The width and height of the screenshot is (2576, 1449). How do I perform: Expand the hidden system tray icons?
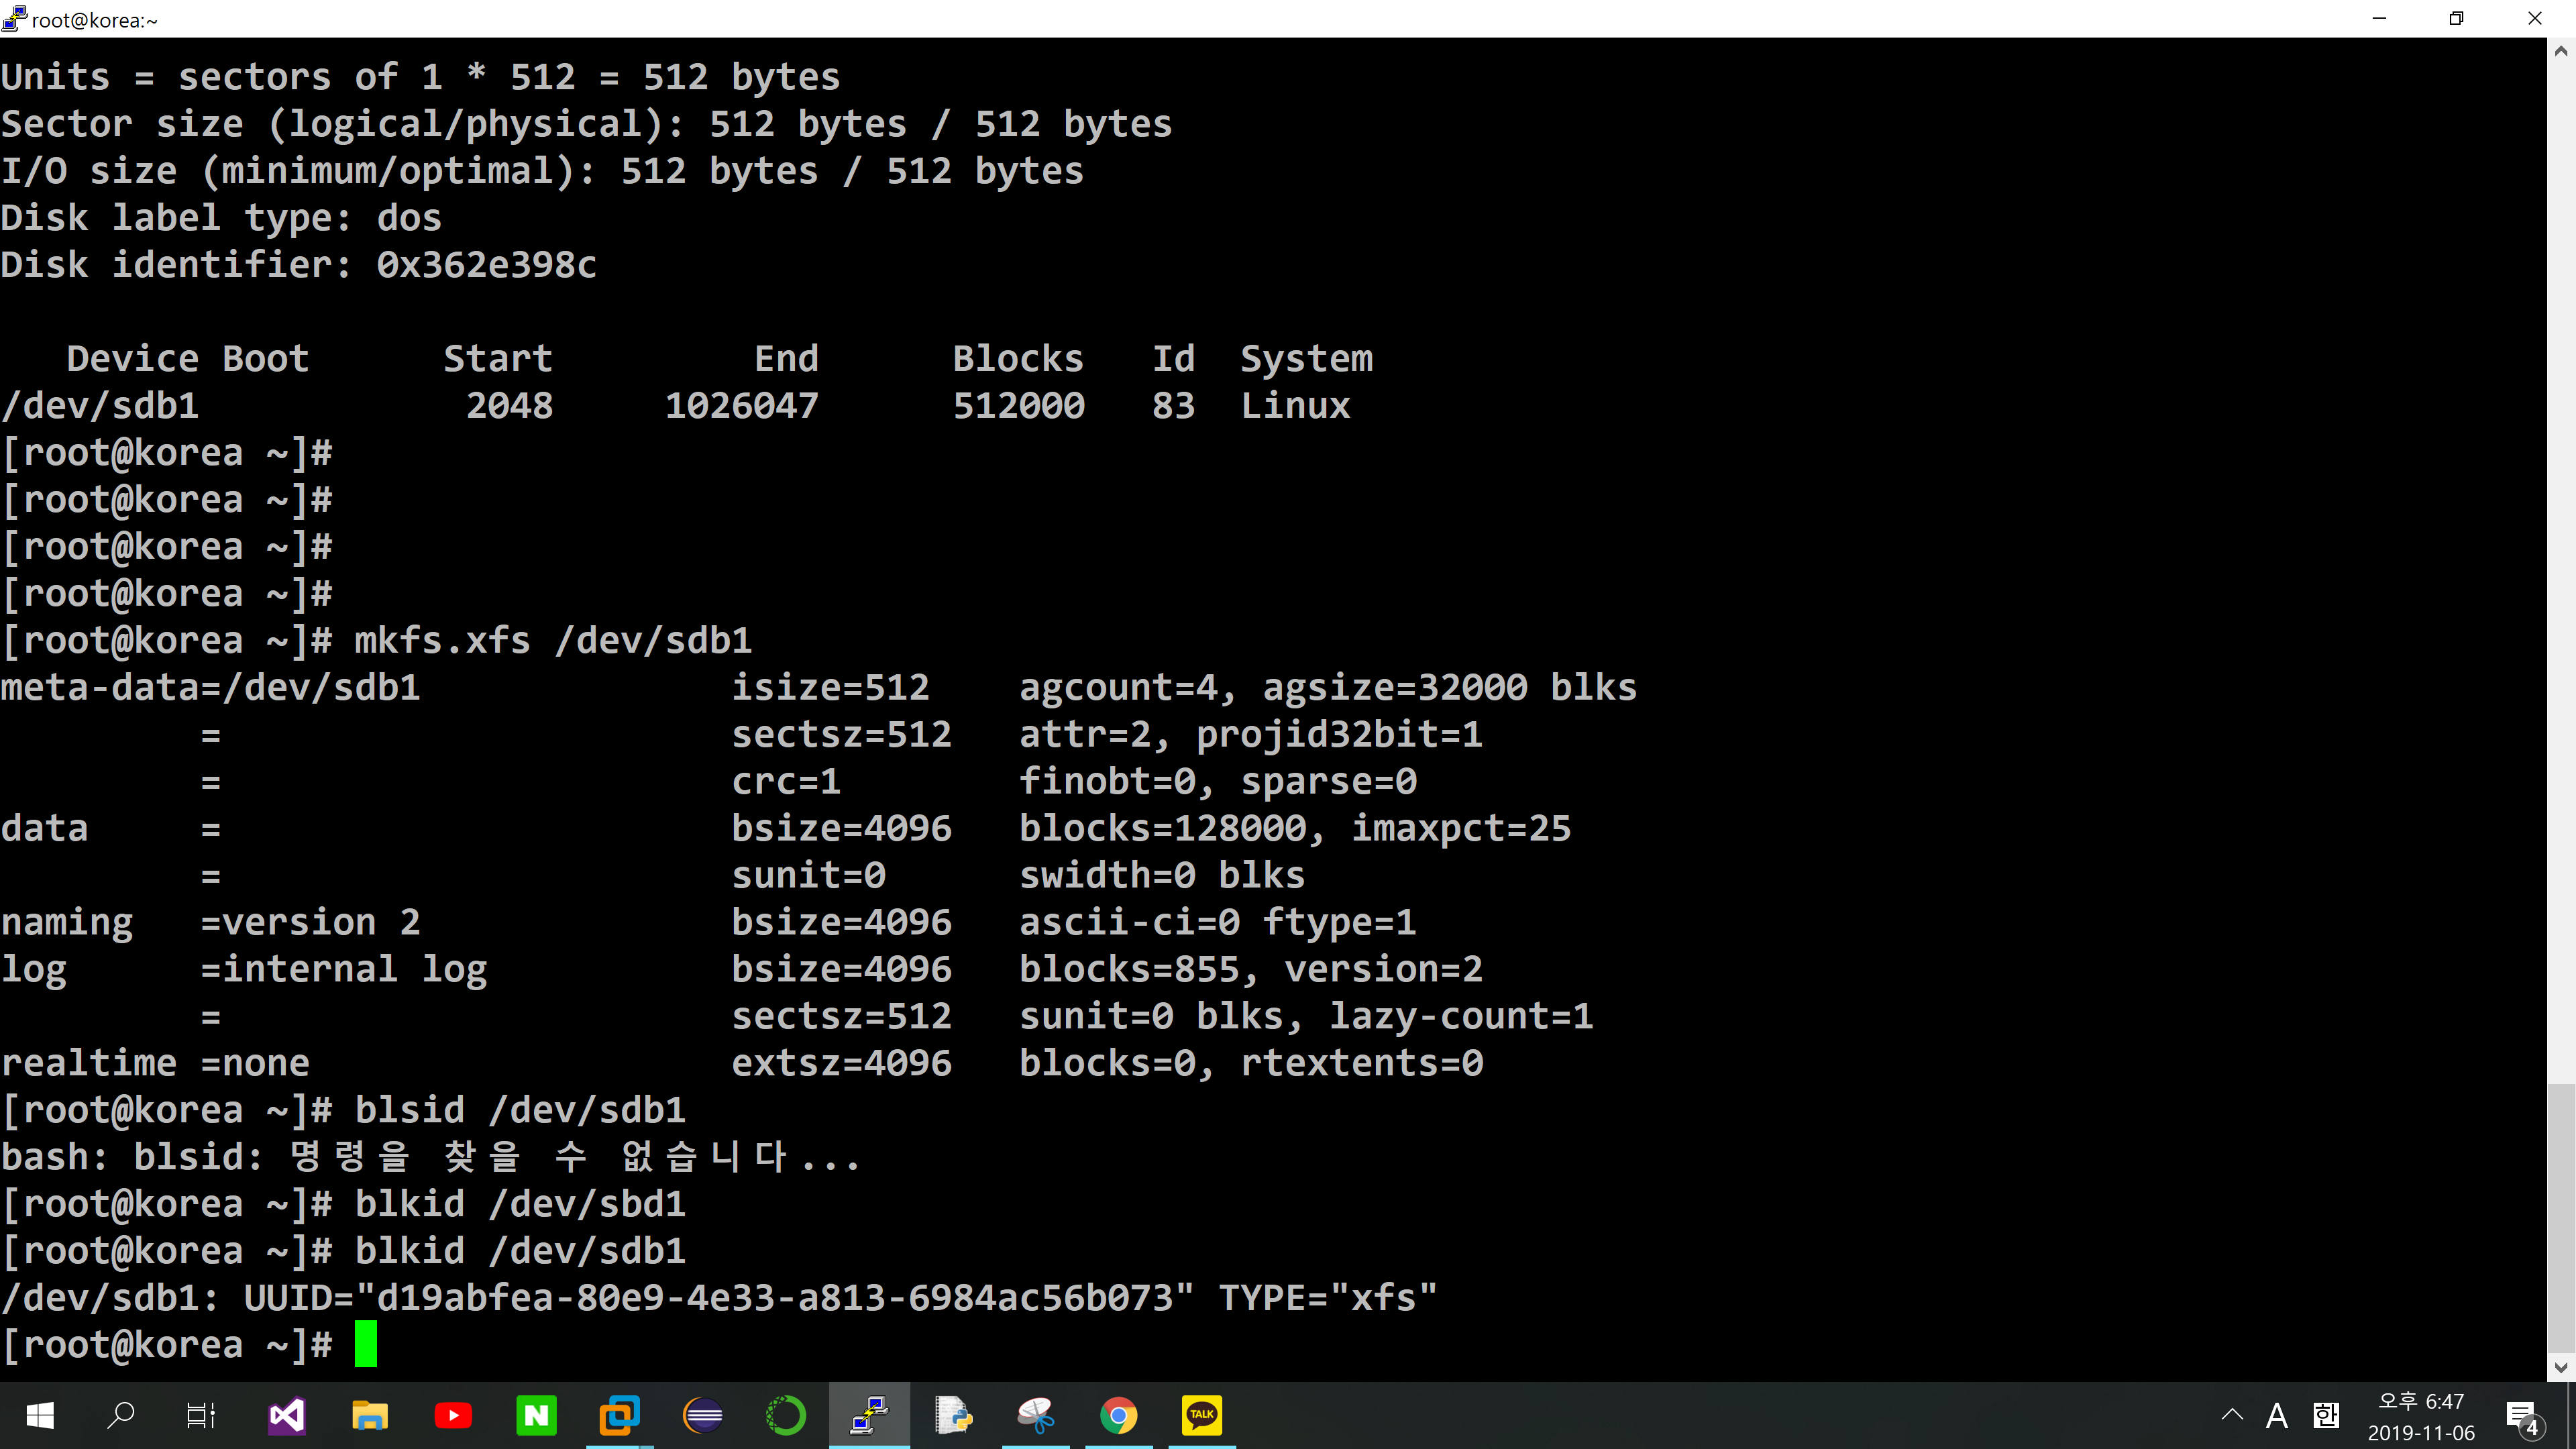pyautogui.click(x=2232, y=1415)
